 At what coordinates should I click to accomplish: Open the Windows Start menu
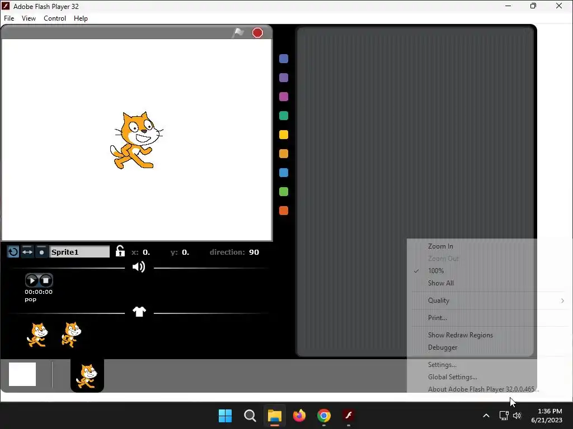point(225,416)
